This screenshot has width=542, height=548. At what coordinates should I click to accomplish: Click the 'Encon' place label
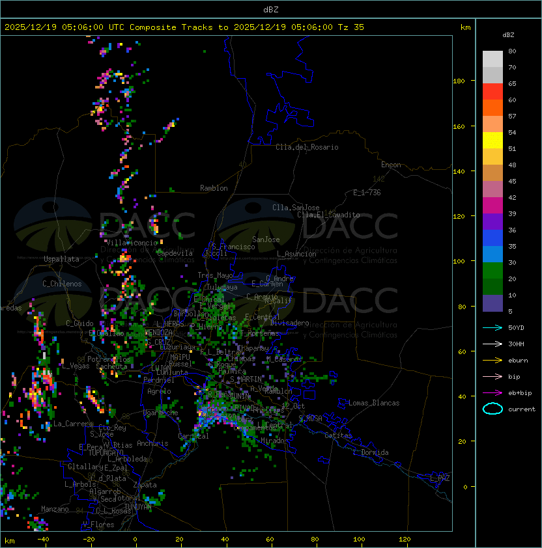pos(391,165)
